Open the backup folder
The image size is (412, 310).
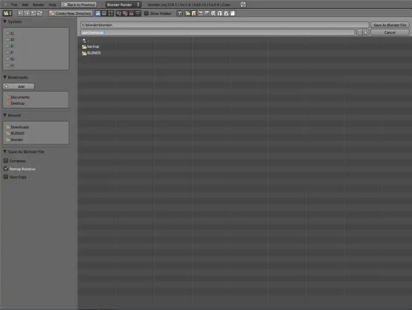[93, 46]
